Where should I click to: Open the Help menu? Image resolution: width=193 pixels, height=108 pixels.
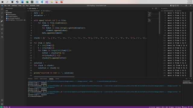pyautogui.click(x=38, y=5)
